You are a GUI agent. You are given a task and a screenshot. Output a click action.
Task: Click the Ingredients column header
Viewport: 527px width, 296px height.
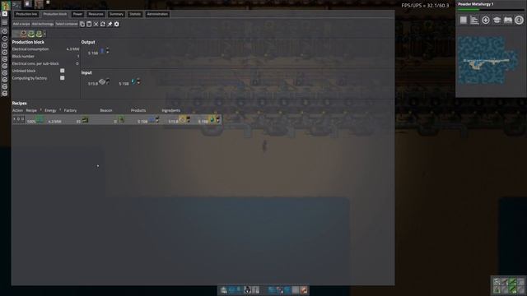(170, 110)
